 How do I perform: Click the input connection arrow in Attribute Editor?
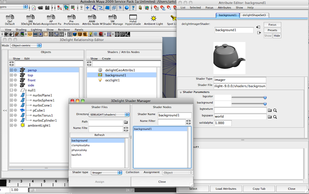click(x=258, y=27)
